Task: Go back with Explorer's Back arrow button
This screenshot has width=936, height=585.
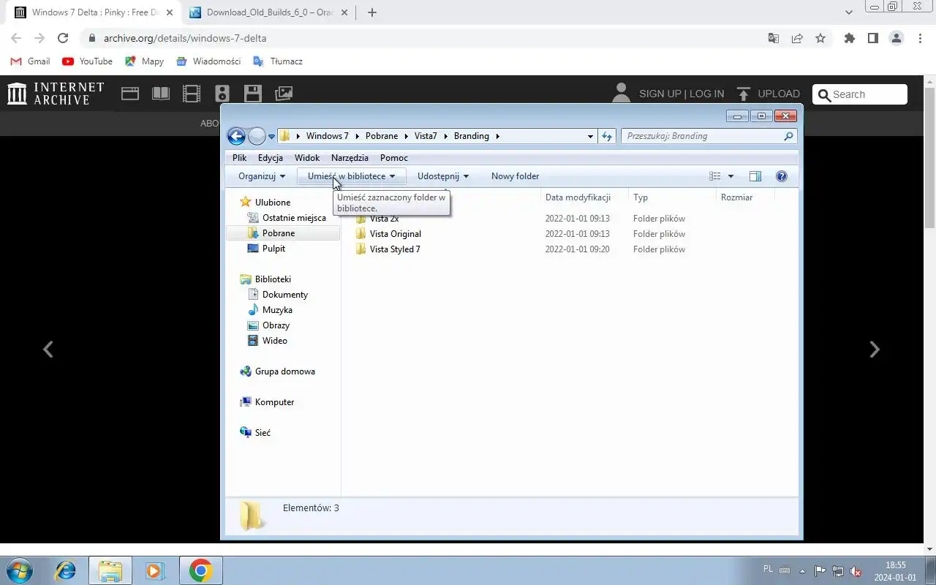Action: [x=236, y=136]
